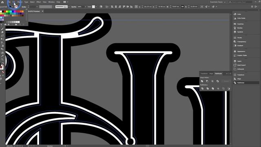This screenshot has width=261, height=147.
Task: Click horizontal align right icon
Action: tap(119, 7)
